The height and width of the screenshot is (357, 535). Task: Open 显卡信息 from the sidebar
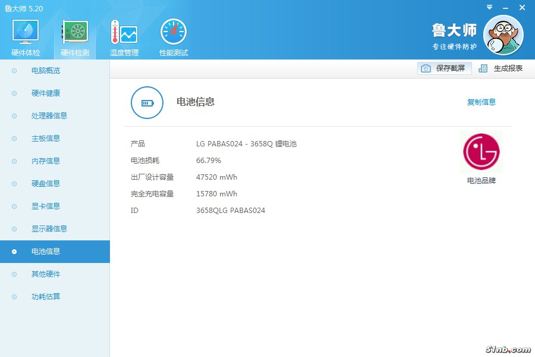tap(46, 206)
